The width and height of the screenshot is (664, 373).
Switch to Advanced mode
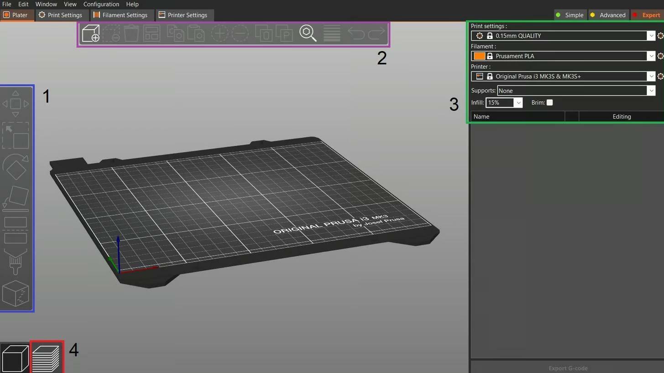coord(607,15)
